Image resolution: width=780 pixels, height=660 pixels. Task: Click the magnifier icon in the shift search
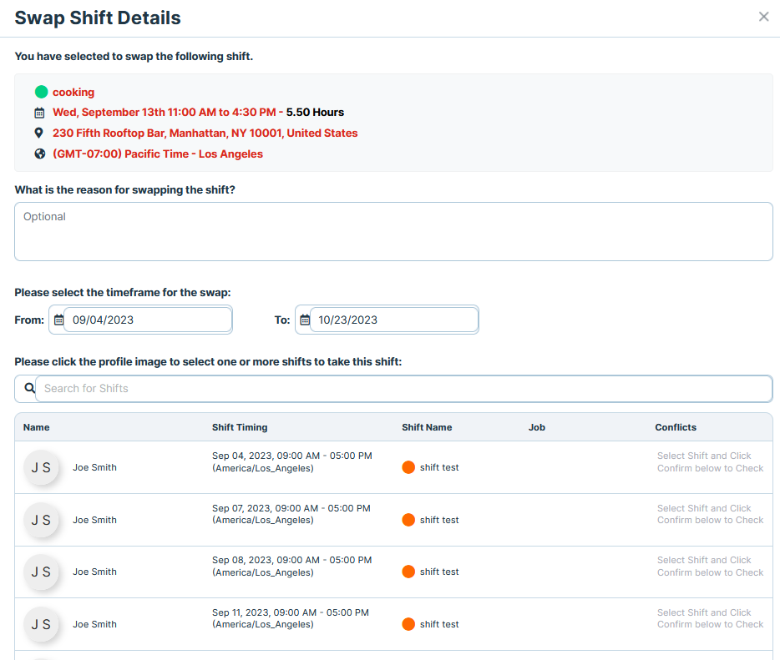coord(30,388)
